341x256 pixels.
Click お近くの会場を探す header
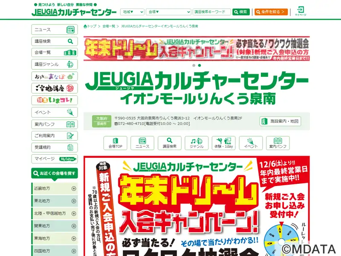[55, 174]
